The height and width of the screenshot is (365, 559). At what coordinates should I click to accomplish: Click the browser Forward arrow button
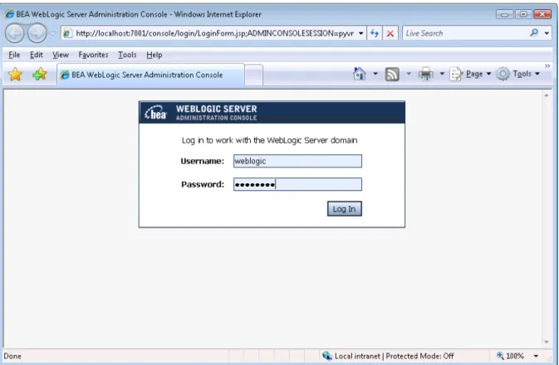(x=37, y=33)
